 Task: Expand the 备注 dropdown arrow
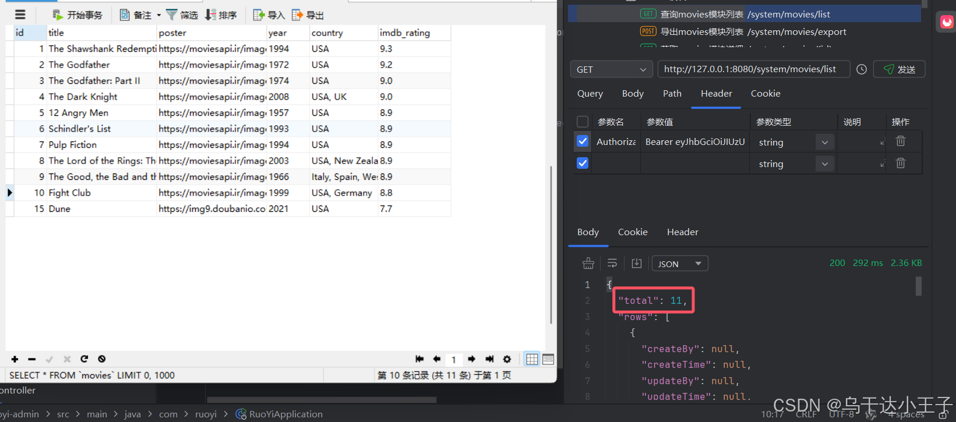tap(158, 16)
